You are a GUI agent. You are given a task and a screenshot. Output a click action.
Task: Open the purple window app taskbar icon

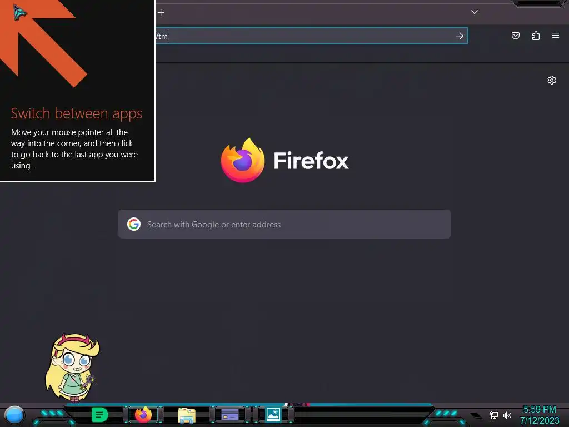[x=229, y=415]
